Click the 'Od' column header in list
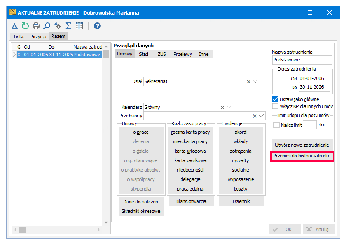 point(35,47)
